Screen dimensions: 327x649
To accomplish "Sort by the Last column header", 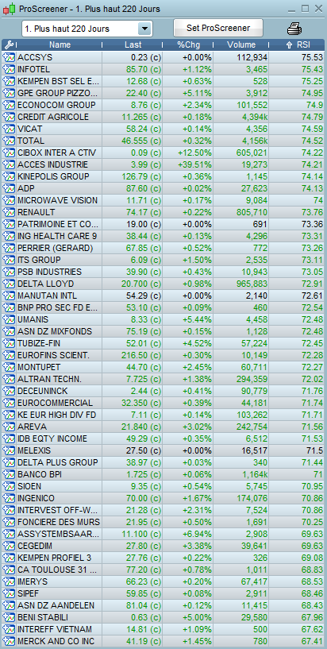I will [x=133, y=44].
